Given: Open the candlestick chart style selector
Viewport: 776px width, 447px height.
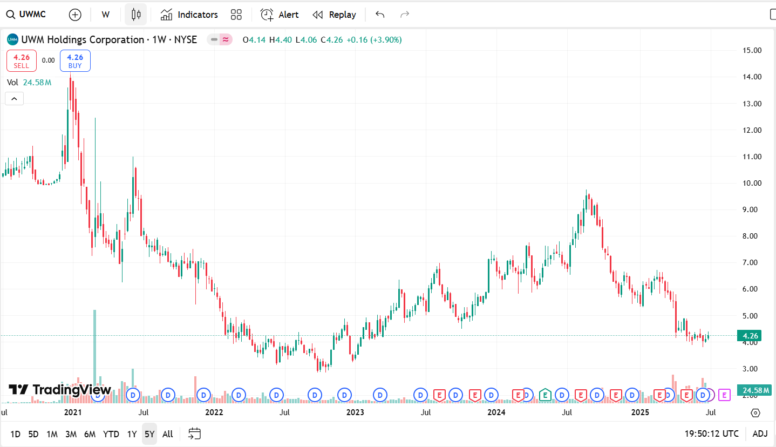Looking at the screenshot, I should tap(135, 15).
